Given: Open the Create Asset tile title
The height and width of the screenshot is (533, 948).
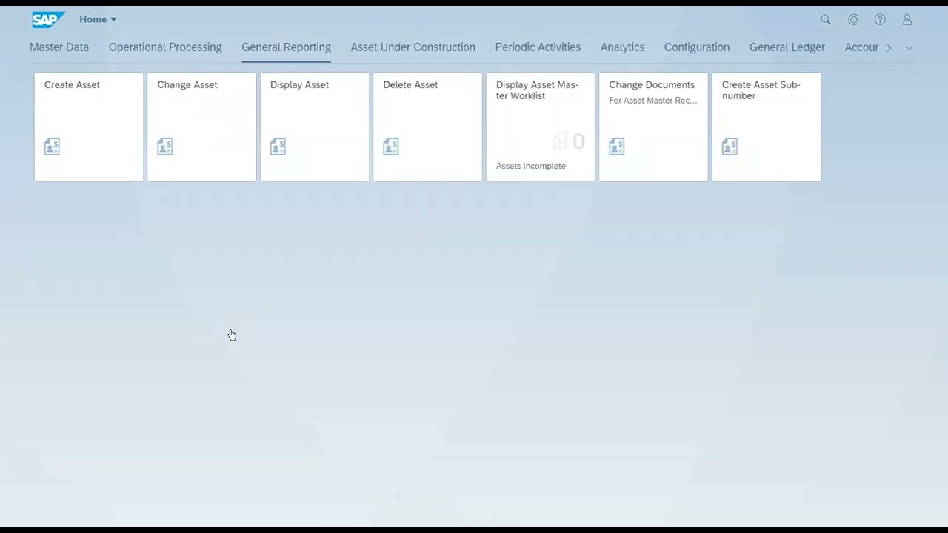Looking at the screenshot, I should 72,84.
